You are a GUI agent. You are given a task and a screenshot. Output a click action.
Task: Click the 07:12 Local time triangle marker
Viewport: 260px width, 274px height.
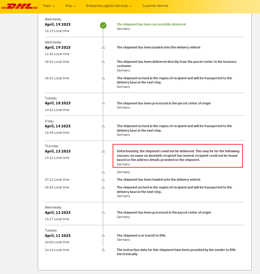click(x=103, y=180)
